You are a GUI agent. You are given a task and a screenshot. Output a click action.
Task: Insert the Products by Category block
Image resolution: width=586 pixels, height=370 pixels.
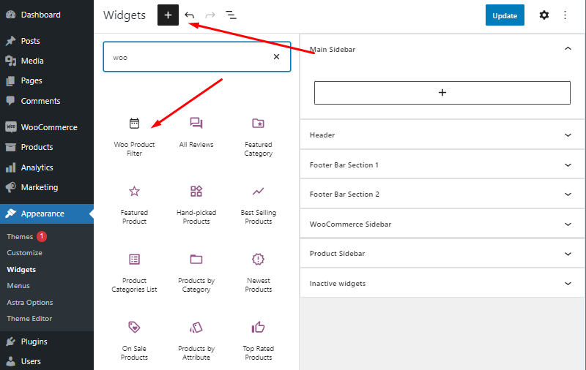[x=196, y=273]
